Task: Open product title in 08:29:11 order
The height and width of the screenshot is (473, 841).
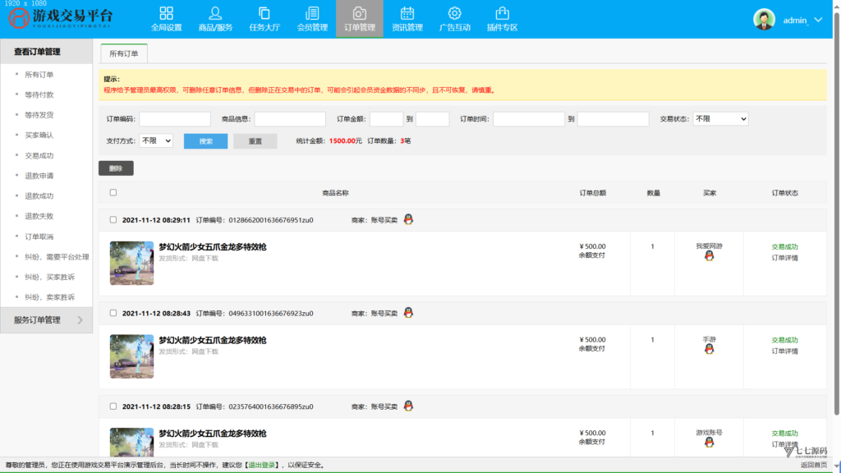Action: point(213,247)
